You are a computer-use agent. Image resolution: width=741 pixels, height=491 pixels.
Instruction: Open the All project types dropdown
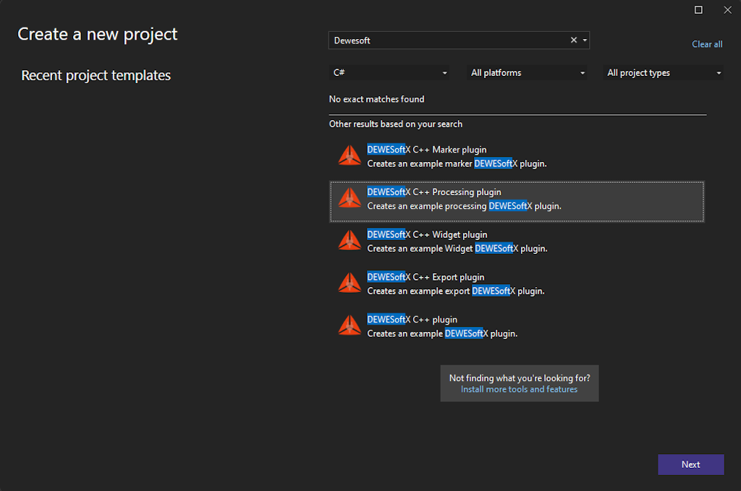664,73
